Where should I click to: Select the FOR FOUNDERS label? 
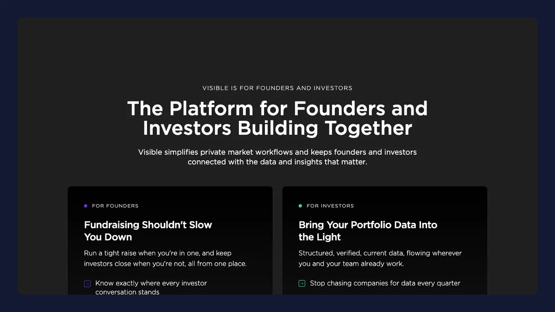point(115,206)
